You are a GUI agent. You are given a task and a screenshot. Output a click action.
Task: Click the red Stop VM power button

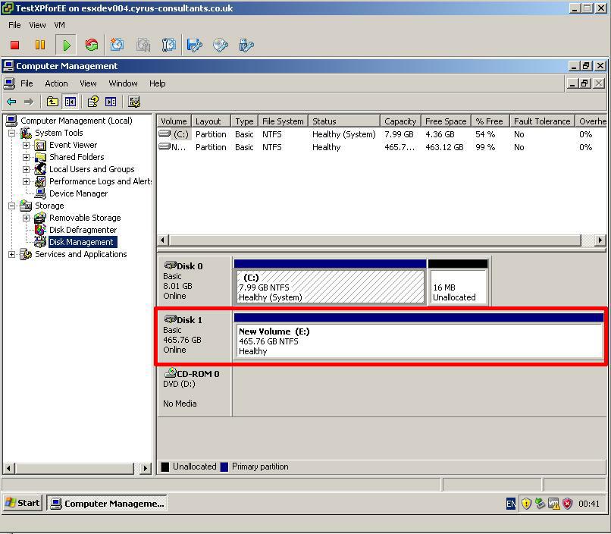[15, 46]
